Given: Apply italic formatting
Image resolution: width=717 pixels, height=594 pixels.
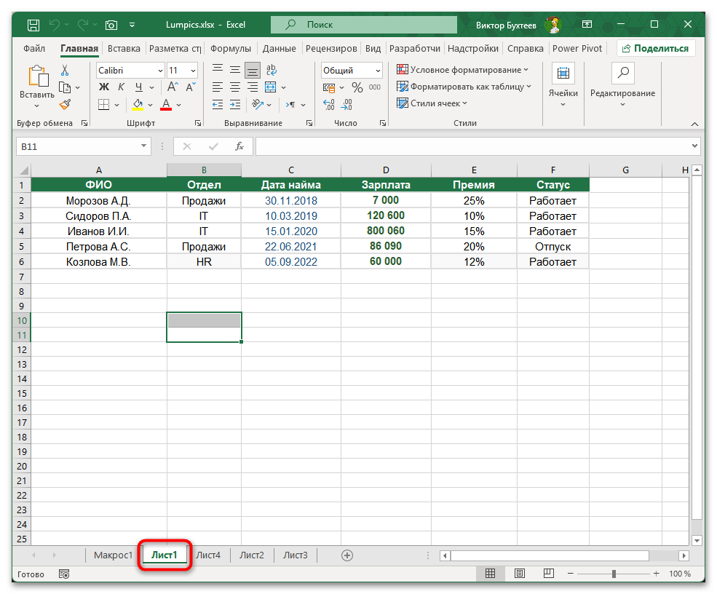Looking at the screenshot, I should (x=120, y=86).
